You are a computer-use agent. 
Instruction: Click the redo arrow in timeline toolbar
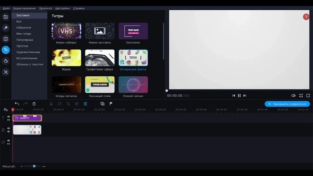(x=25, y=104)
